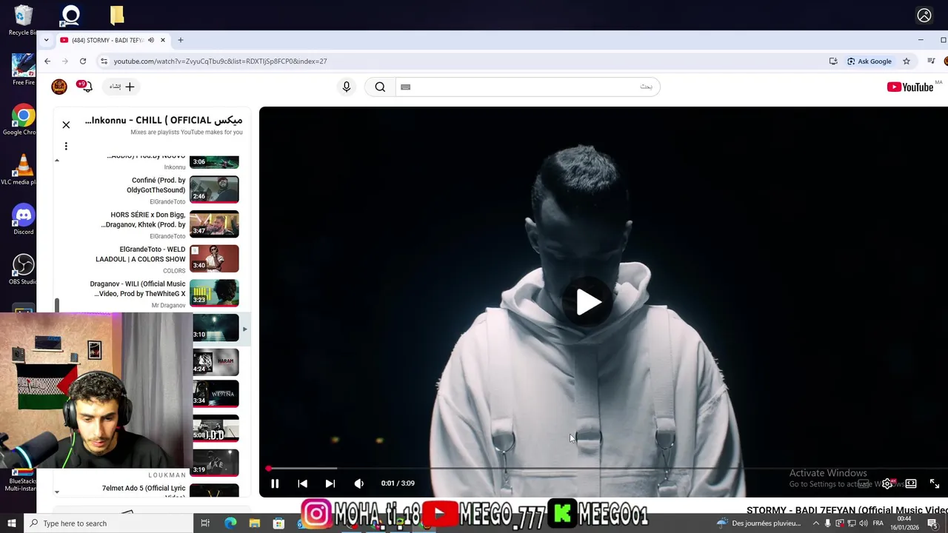Select the 3:06 Inkonnu playlist thumbnail
The height and width of the screenshot is (533, 948).
tap(214, 162)
